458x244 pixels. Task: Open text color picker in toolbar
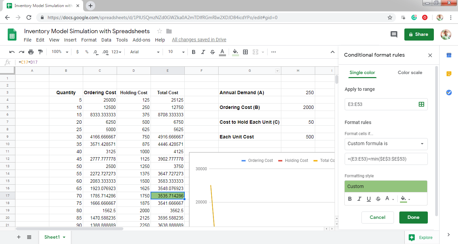(222, 52)
